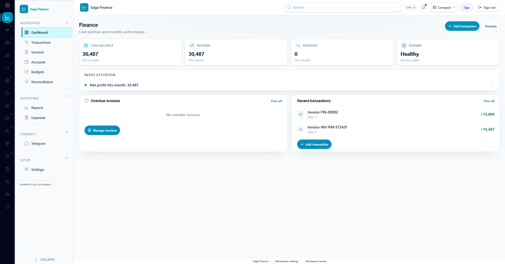Open the factory icon in the left rail
The image size is (505, 264).
[7, 207]
